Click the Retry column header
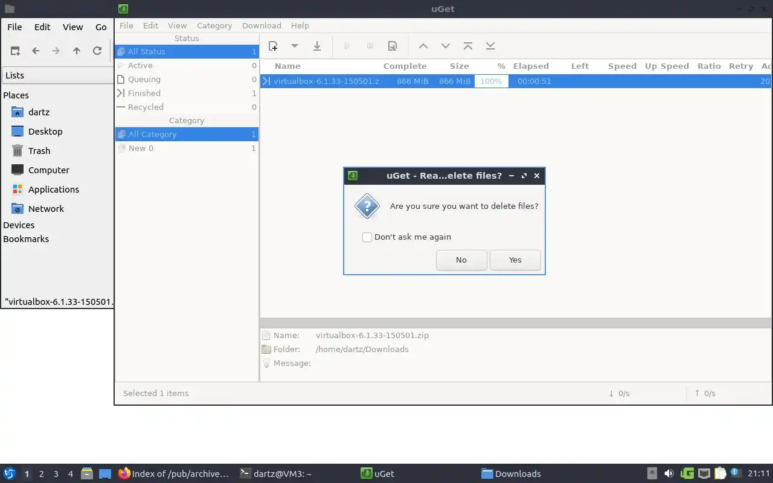The height and width of the screenshot is (483, 773). (x=741, y=66)
